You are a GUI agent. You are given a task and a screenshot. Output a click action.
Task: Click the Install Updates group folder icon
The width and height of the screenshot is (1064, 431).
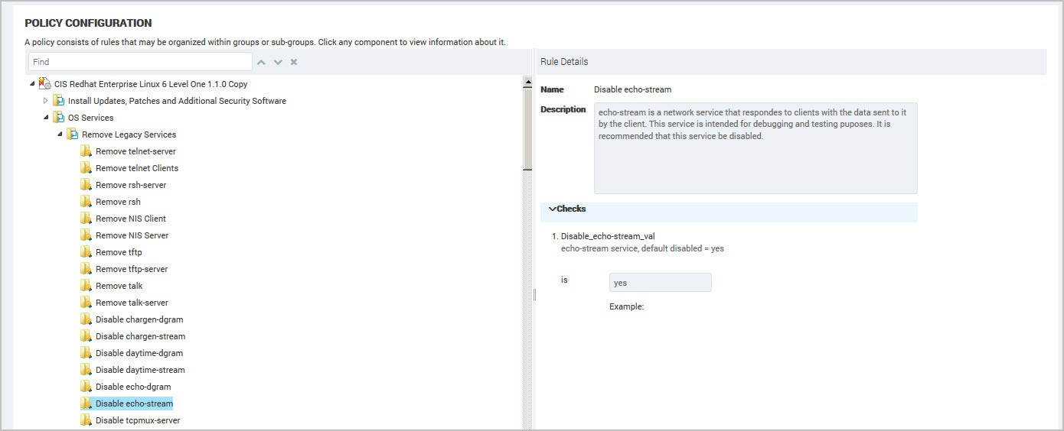pos(59,101)
